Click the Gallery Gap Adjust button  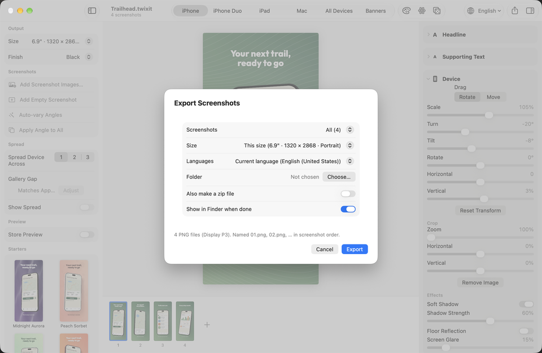[71, 190]
